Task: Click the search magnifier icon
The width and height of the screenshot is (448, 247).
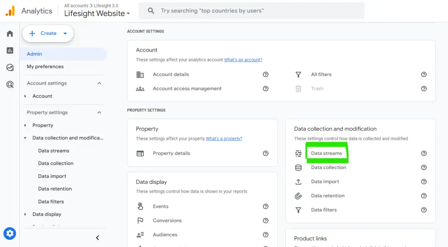Action: point(151,11)
